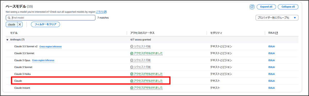Click リクエスト可能 status for Claude 3 Opus

click(x=141, y=60)
